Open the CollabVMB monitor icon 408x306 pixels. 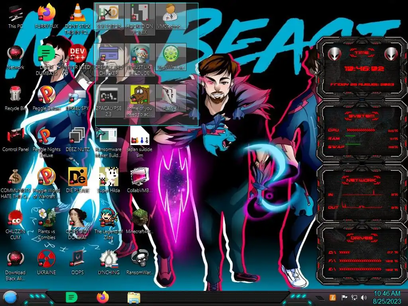coord(140,180)
